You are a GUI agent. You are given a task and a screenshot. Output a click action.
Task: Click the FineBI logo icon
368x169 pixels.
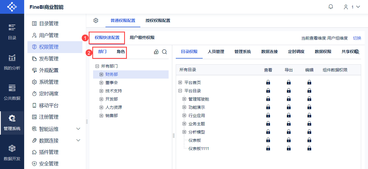[x=12, y=7]
